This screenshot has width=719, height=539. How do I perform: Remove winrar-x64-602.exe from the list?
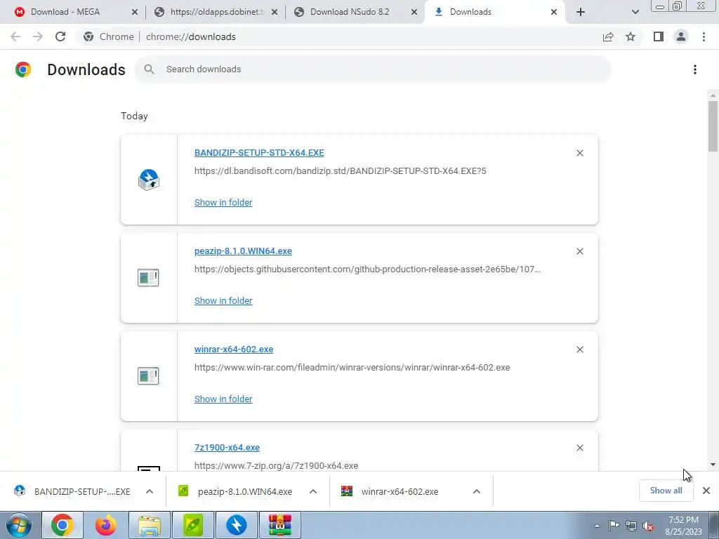coord(579,350)
